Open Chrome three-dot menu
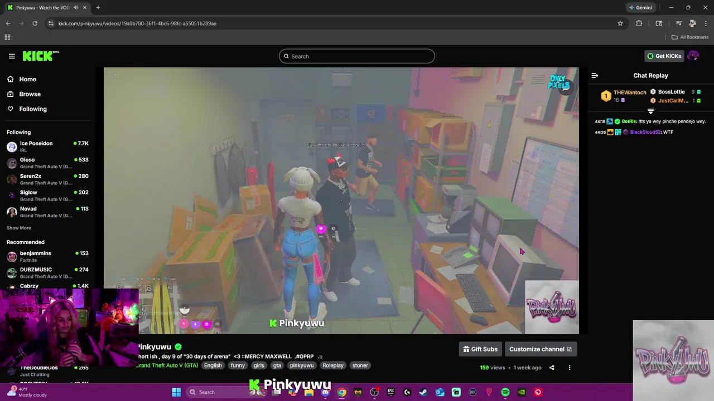The width and height of the screenshot is (714, 401). click(x=706, y=23)
